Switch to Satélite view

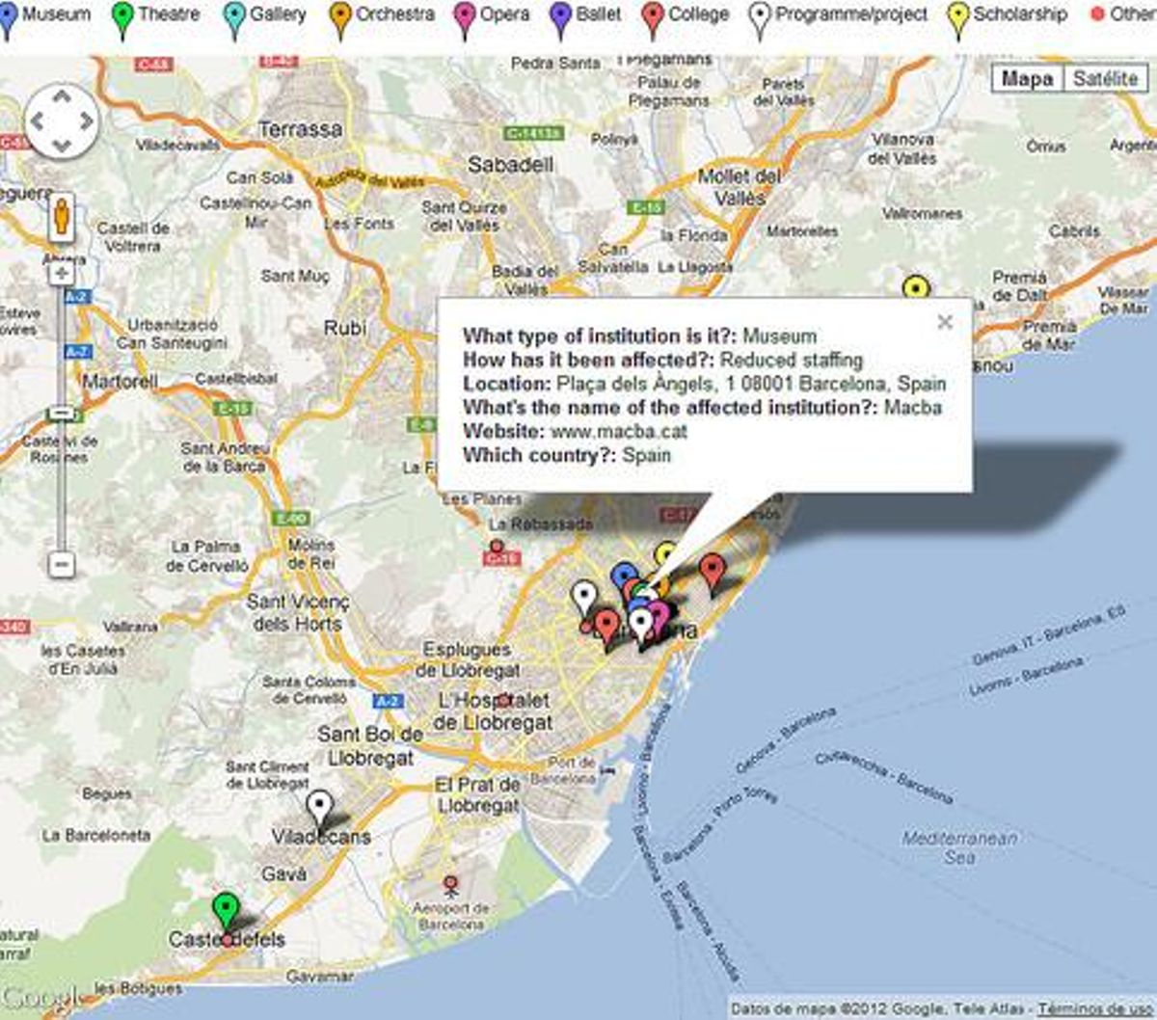click(1106, 79)
